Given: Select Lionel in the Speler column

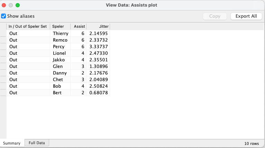Looking at the screenshot, I should pos(59,53).
